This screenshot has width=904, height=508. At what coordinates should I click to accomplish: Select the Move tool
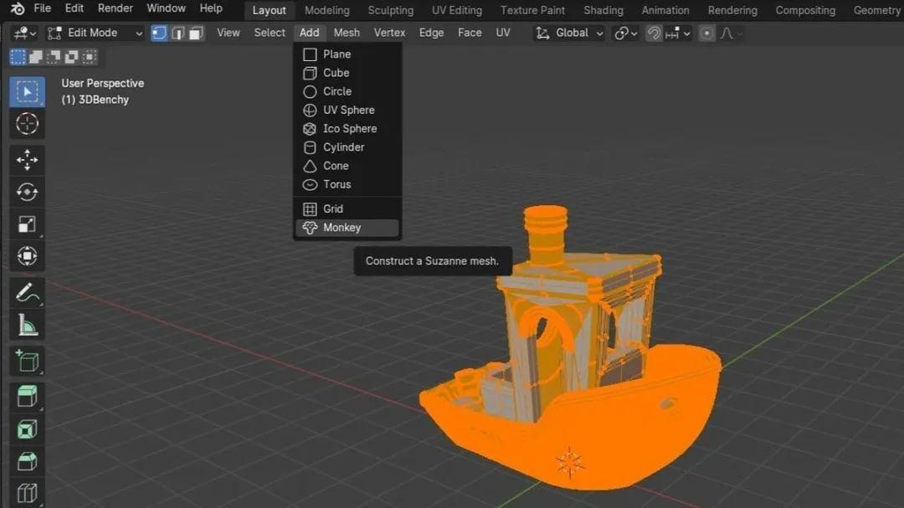tap(27, 159)
